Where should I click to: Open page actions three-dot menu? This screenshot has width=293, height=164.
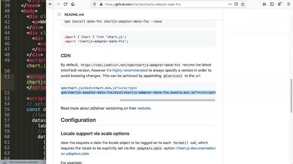pyautogui.click(x=230, y=4)
